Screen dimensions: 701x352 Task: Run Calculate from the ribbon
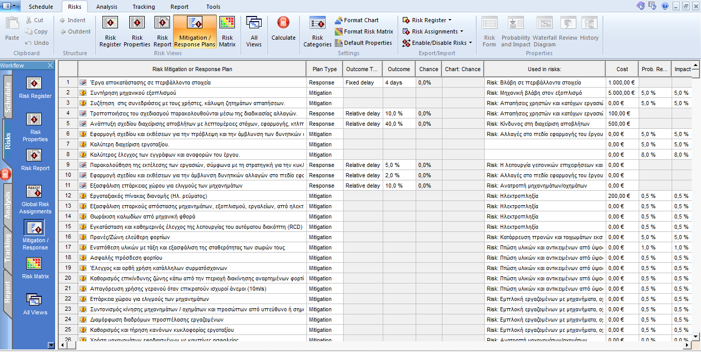pos(283,29)
